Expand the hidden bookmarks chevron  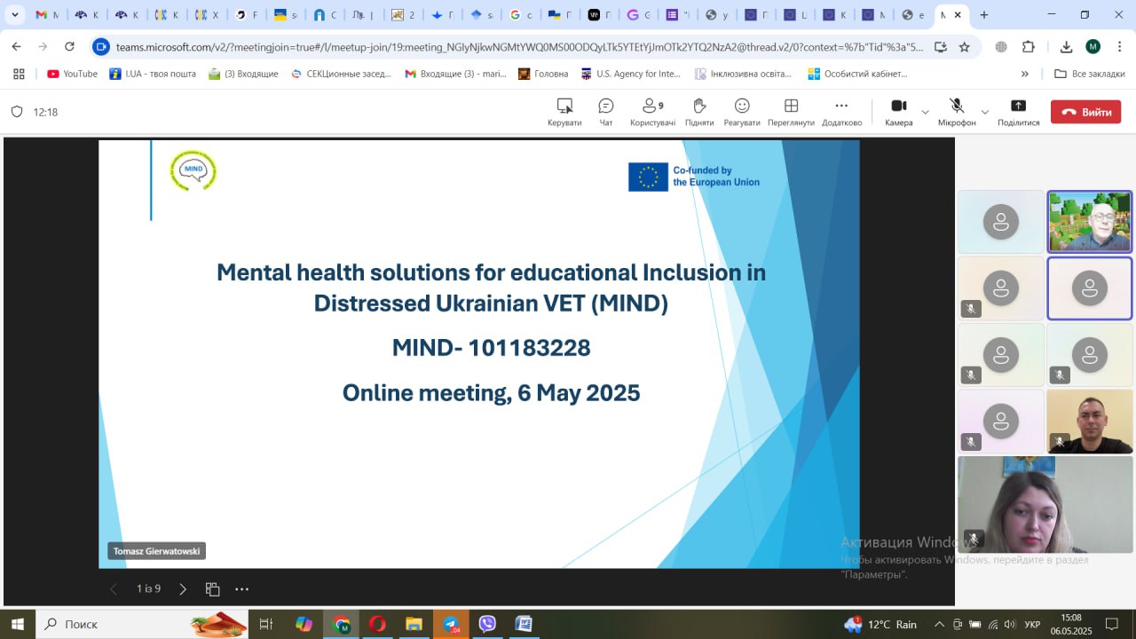(x=1025, y=74)
